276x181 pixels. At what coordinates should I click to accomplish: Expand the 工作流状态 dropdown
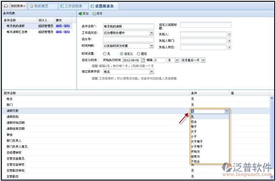(x=151, y=33)
